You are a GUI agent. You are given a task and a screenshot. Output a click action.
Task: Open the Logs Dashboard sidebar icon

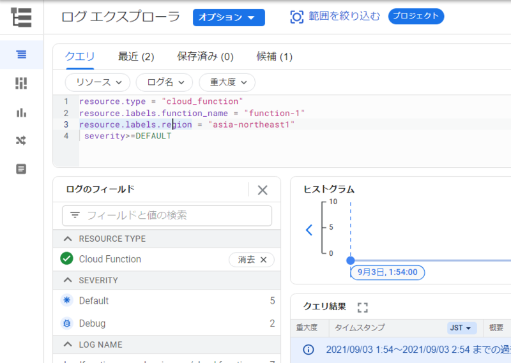click(22, 84)
